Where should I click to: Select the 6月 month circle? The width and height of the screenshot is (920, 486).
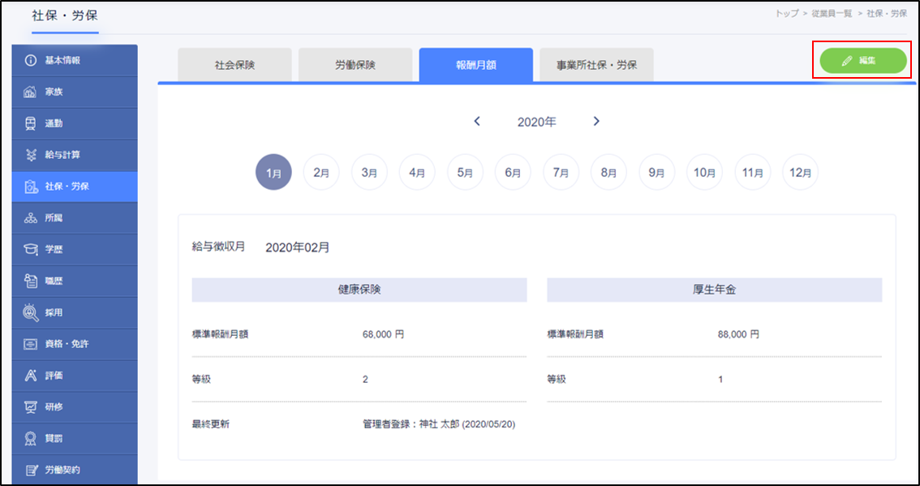coord(513,173)
